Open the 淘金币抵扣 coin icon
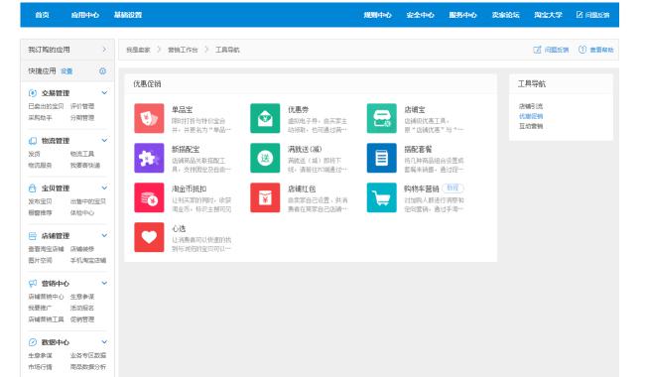This screenshot has height=377, width=645. (149, 197)
